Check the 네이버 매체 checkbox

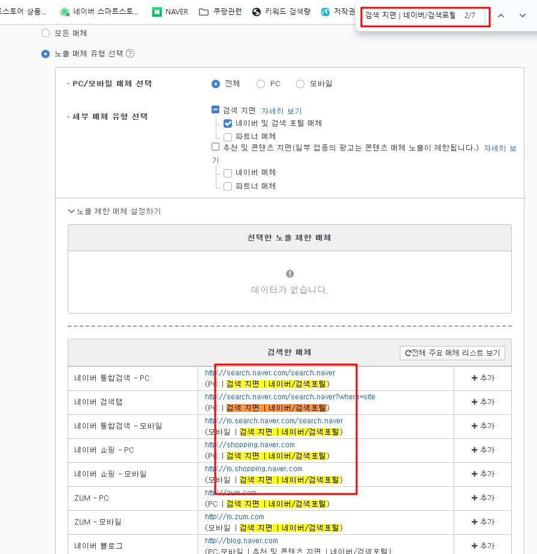tap(228, 173)
